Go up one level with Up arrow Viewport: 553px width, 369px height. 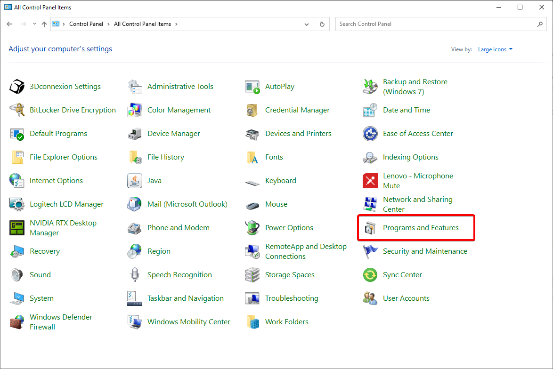point(44,24)
